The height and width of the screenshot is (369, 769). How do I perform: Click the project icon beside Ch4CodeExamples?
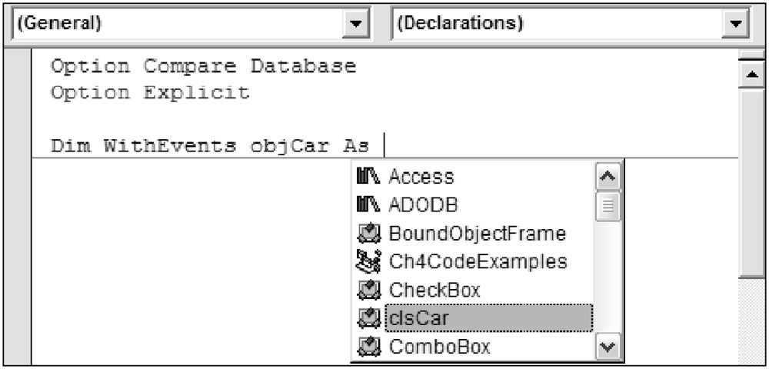tap(368, 262)
